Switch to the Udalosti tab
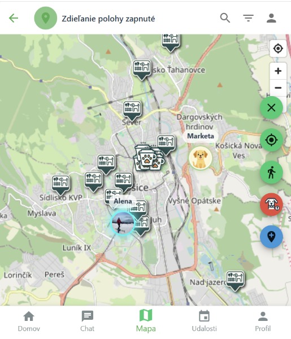 point(205,321)
